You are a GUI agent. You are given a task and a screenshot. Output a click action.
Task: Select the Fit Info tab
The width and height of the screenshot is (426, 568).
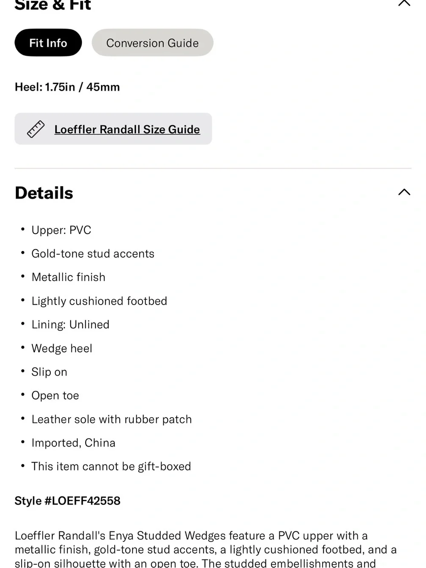(x=48, y=43)
